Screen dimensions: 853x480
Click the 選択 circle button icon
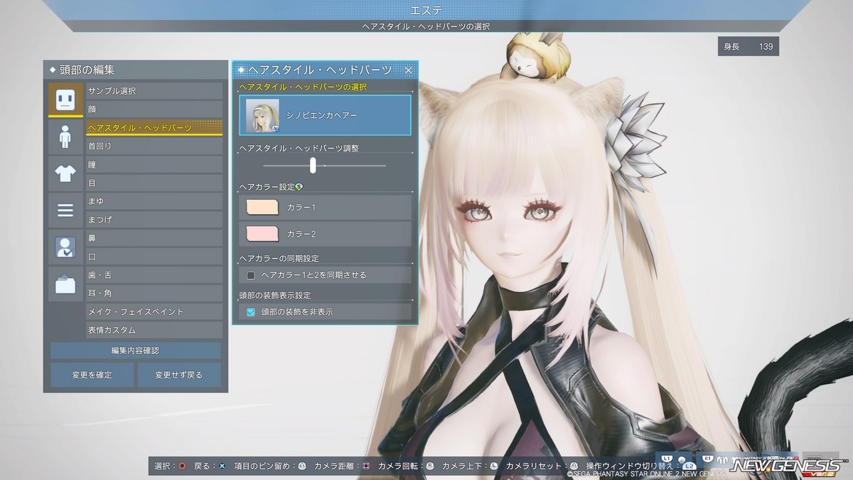[x=182, y=466]
